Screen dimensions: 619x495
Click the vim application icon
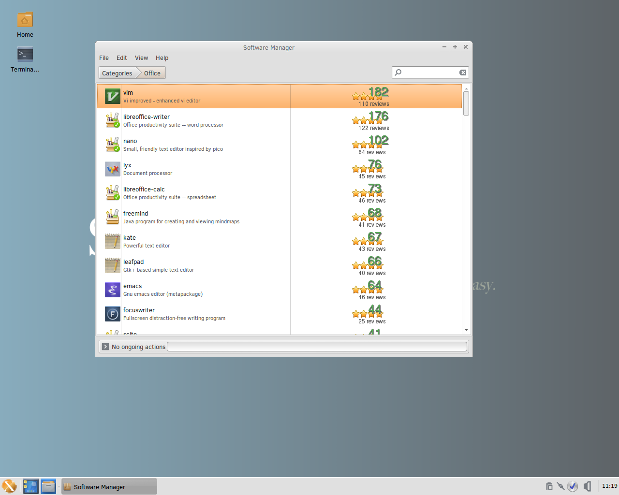pyautogui.click(x=112, y=96)
